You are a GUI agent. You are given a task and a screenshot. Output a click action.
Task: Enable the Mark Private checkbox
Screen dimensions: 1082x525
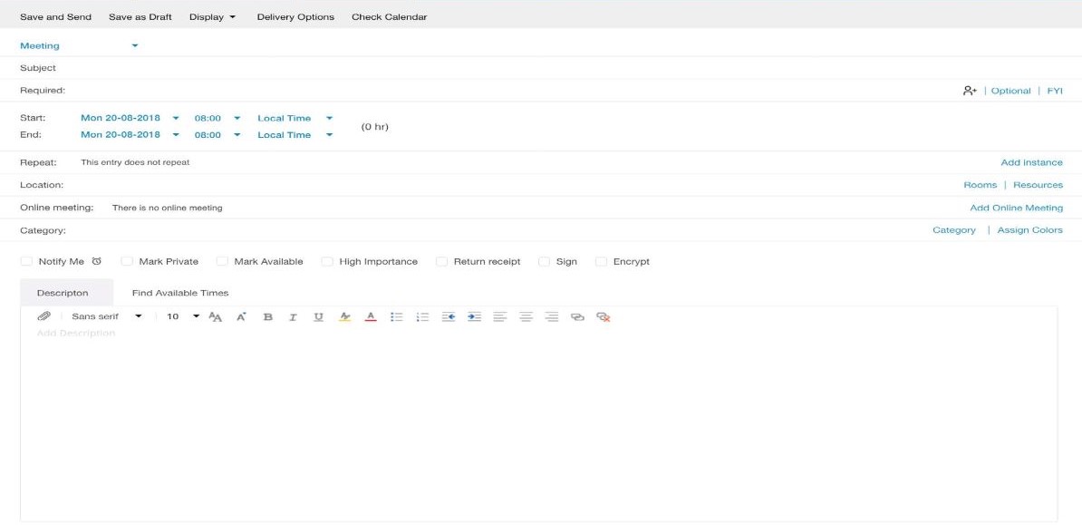tap(127, 260)
